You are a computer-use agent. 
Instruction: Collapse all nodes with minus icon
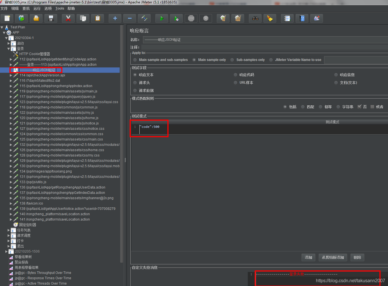pos(130,18)
